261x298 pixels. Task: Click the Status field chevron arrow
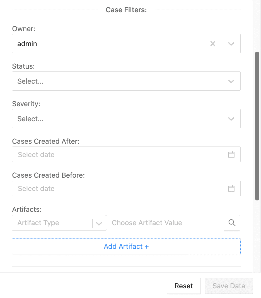(231, 81)
